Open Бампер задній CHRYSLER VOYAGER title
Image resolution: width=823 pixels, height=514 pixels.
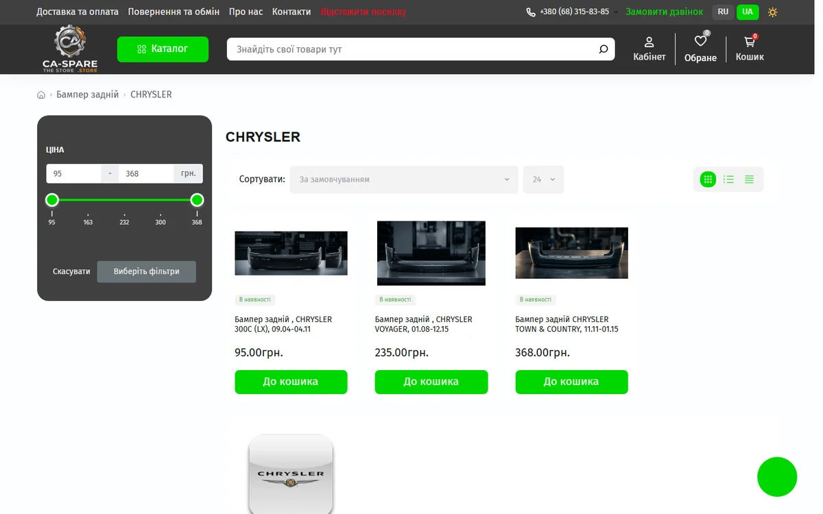pos(424,324)
